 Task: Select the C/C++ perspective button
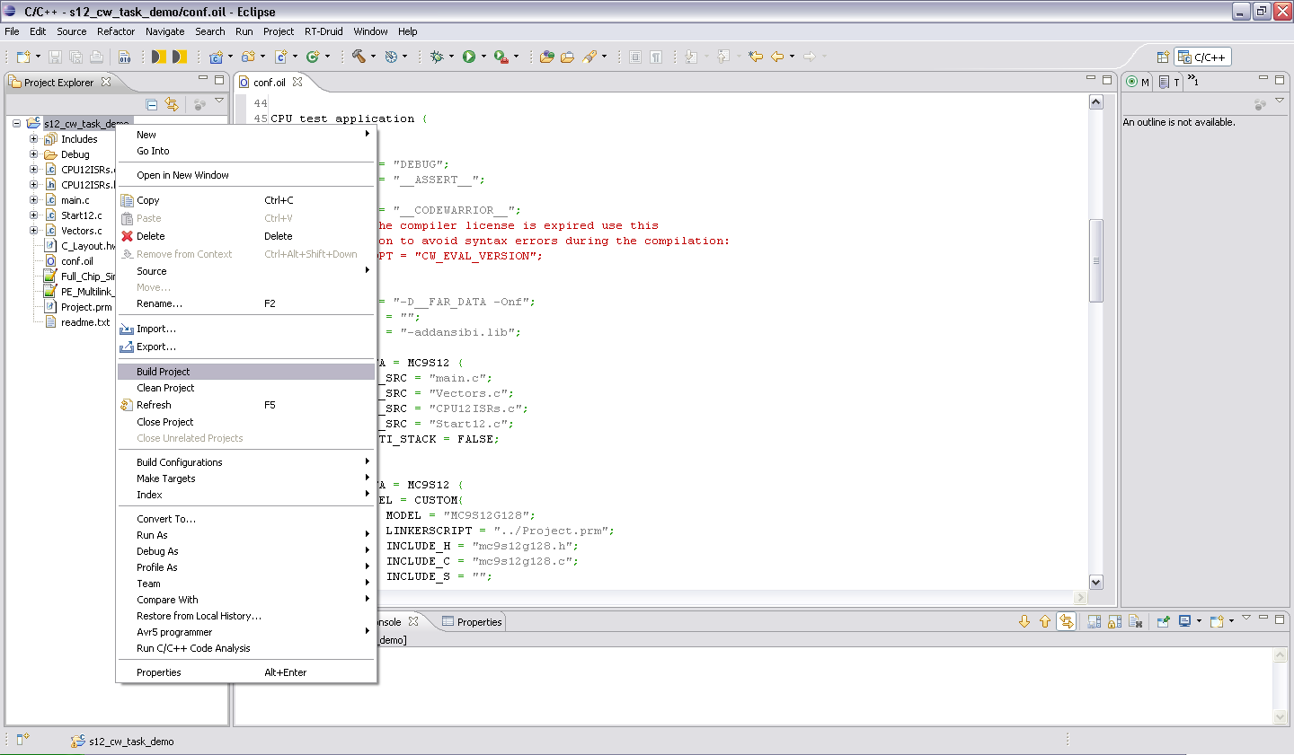(1203, 57)
